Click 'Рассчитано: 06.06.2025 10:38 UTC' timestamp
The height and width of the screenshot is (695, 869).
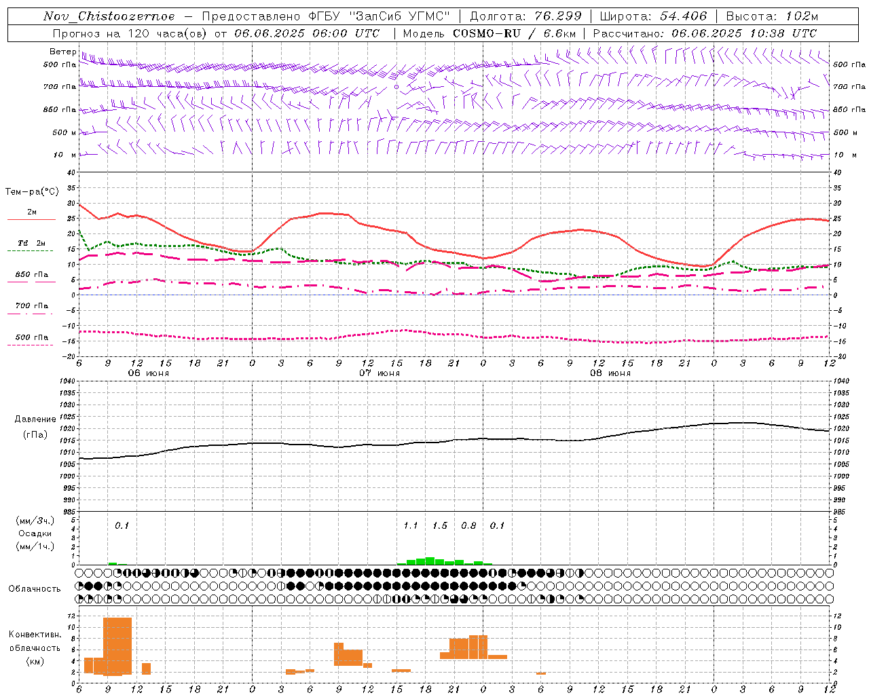point(705,33)
